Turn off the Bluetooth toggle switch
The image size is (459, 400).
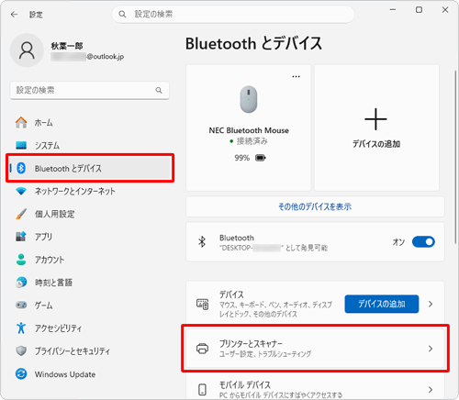coord(423,242)
